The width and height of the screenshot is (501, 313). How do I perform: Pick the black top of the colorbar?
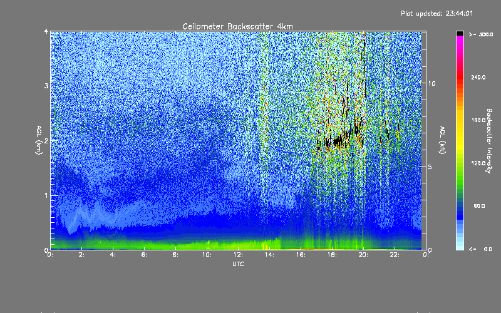click(x=460, y=33)
